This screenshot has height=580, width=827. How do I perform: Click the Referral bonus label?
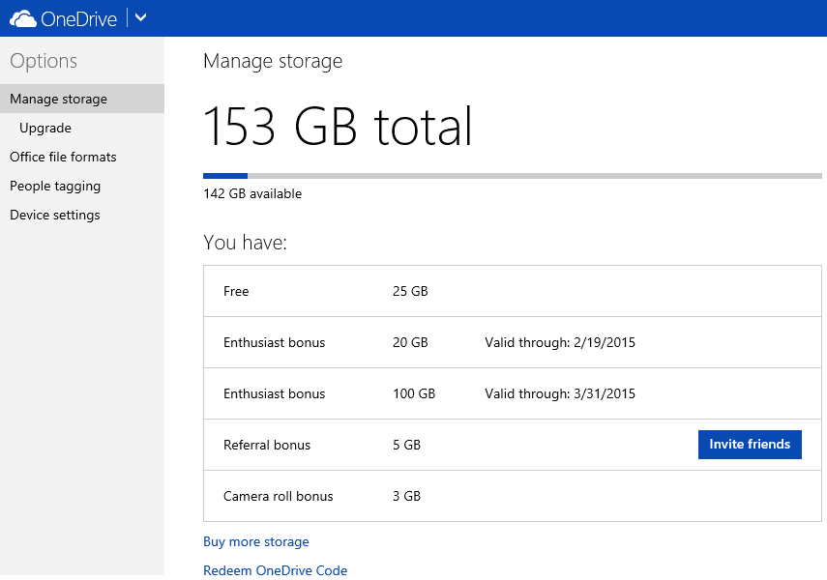point(267,445)
